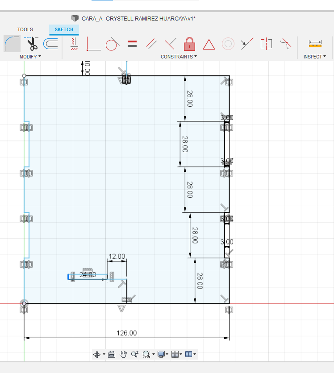Apply the Equal constraint
Viewport: 334px width, 373px height.
tap(132, 44)
